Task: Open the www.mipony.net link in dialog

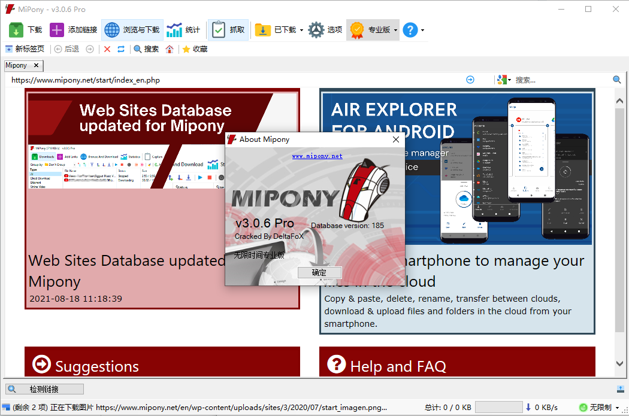Action: point(317,156)
